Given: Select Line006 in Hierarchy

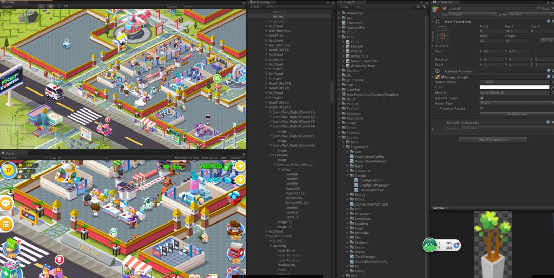Looking at the screenshot, I should 292,174.
